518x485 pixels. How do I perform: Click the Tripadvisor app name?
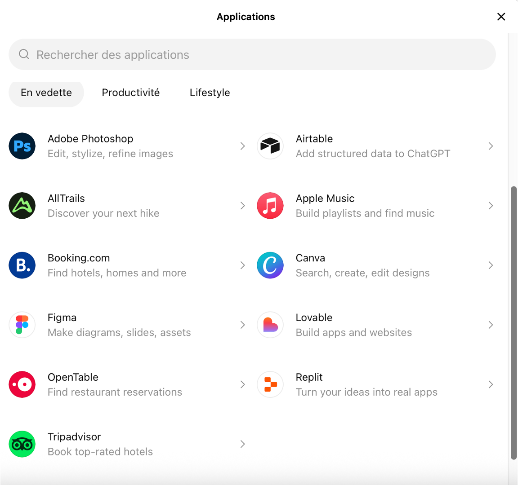pos(74,437)
